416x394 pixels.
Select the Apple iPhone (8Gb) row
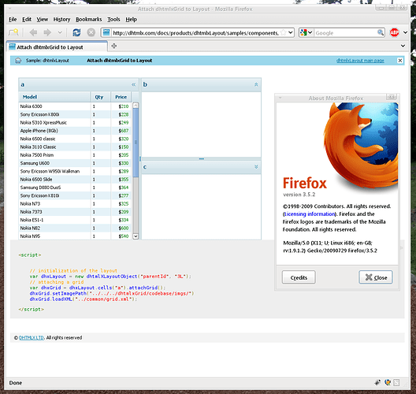click(x=75, y=131)
